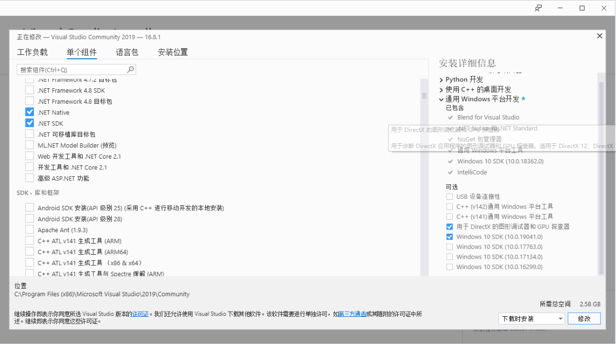Click the search magnifier icon in component search
This screenshot has height=344, width=616.
pyautogui.click(x=130, y=69)
